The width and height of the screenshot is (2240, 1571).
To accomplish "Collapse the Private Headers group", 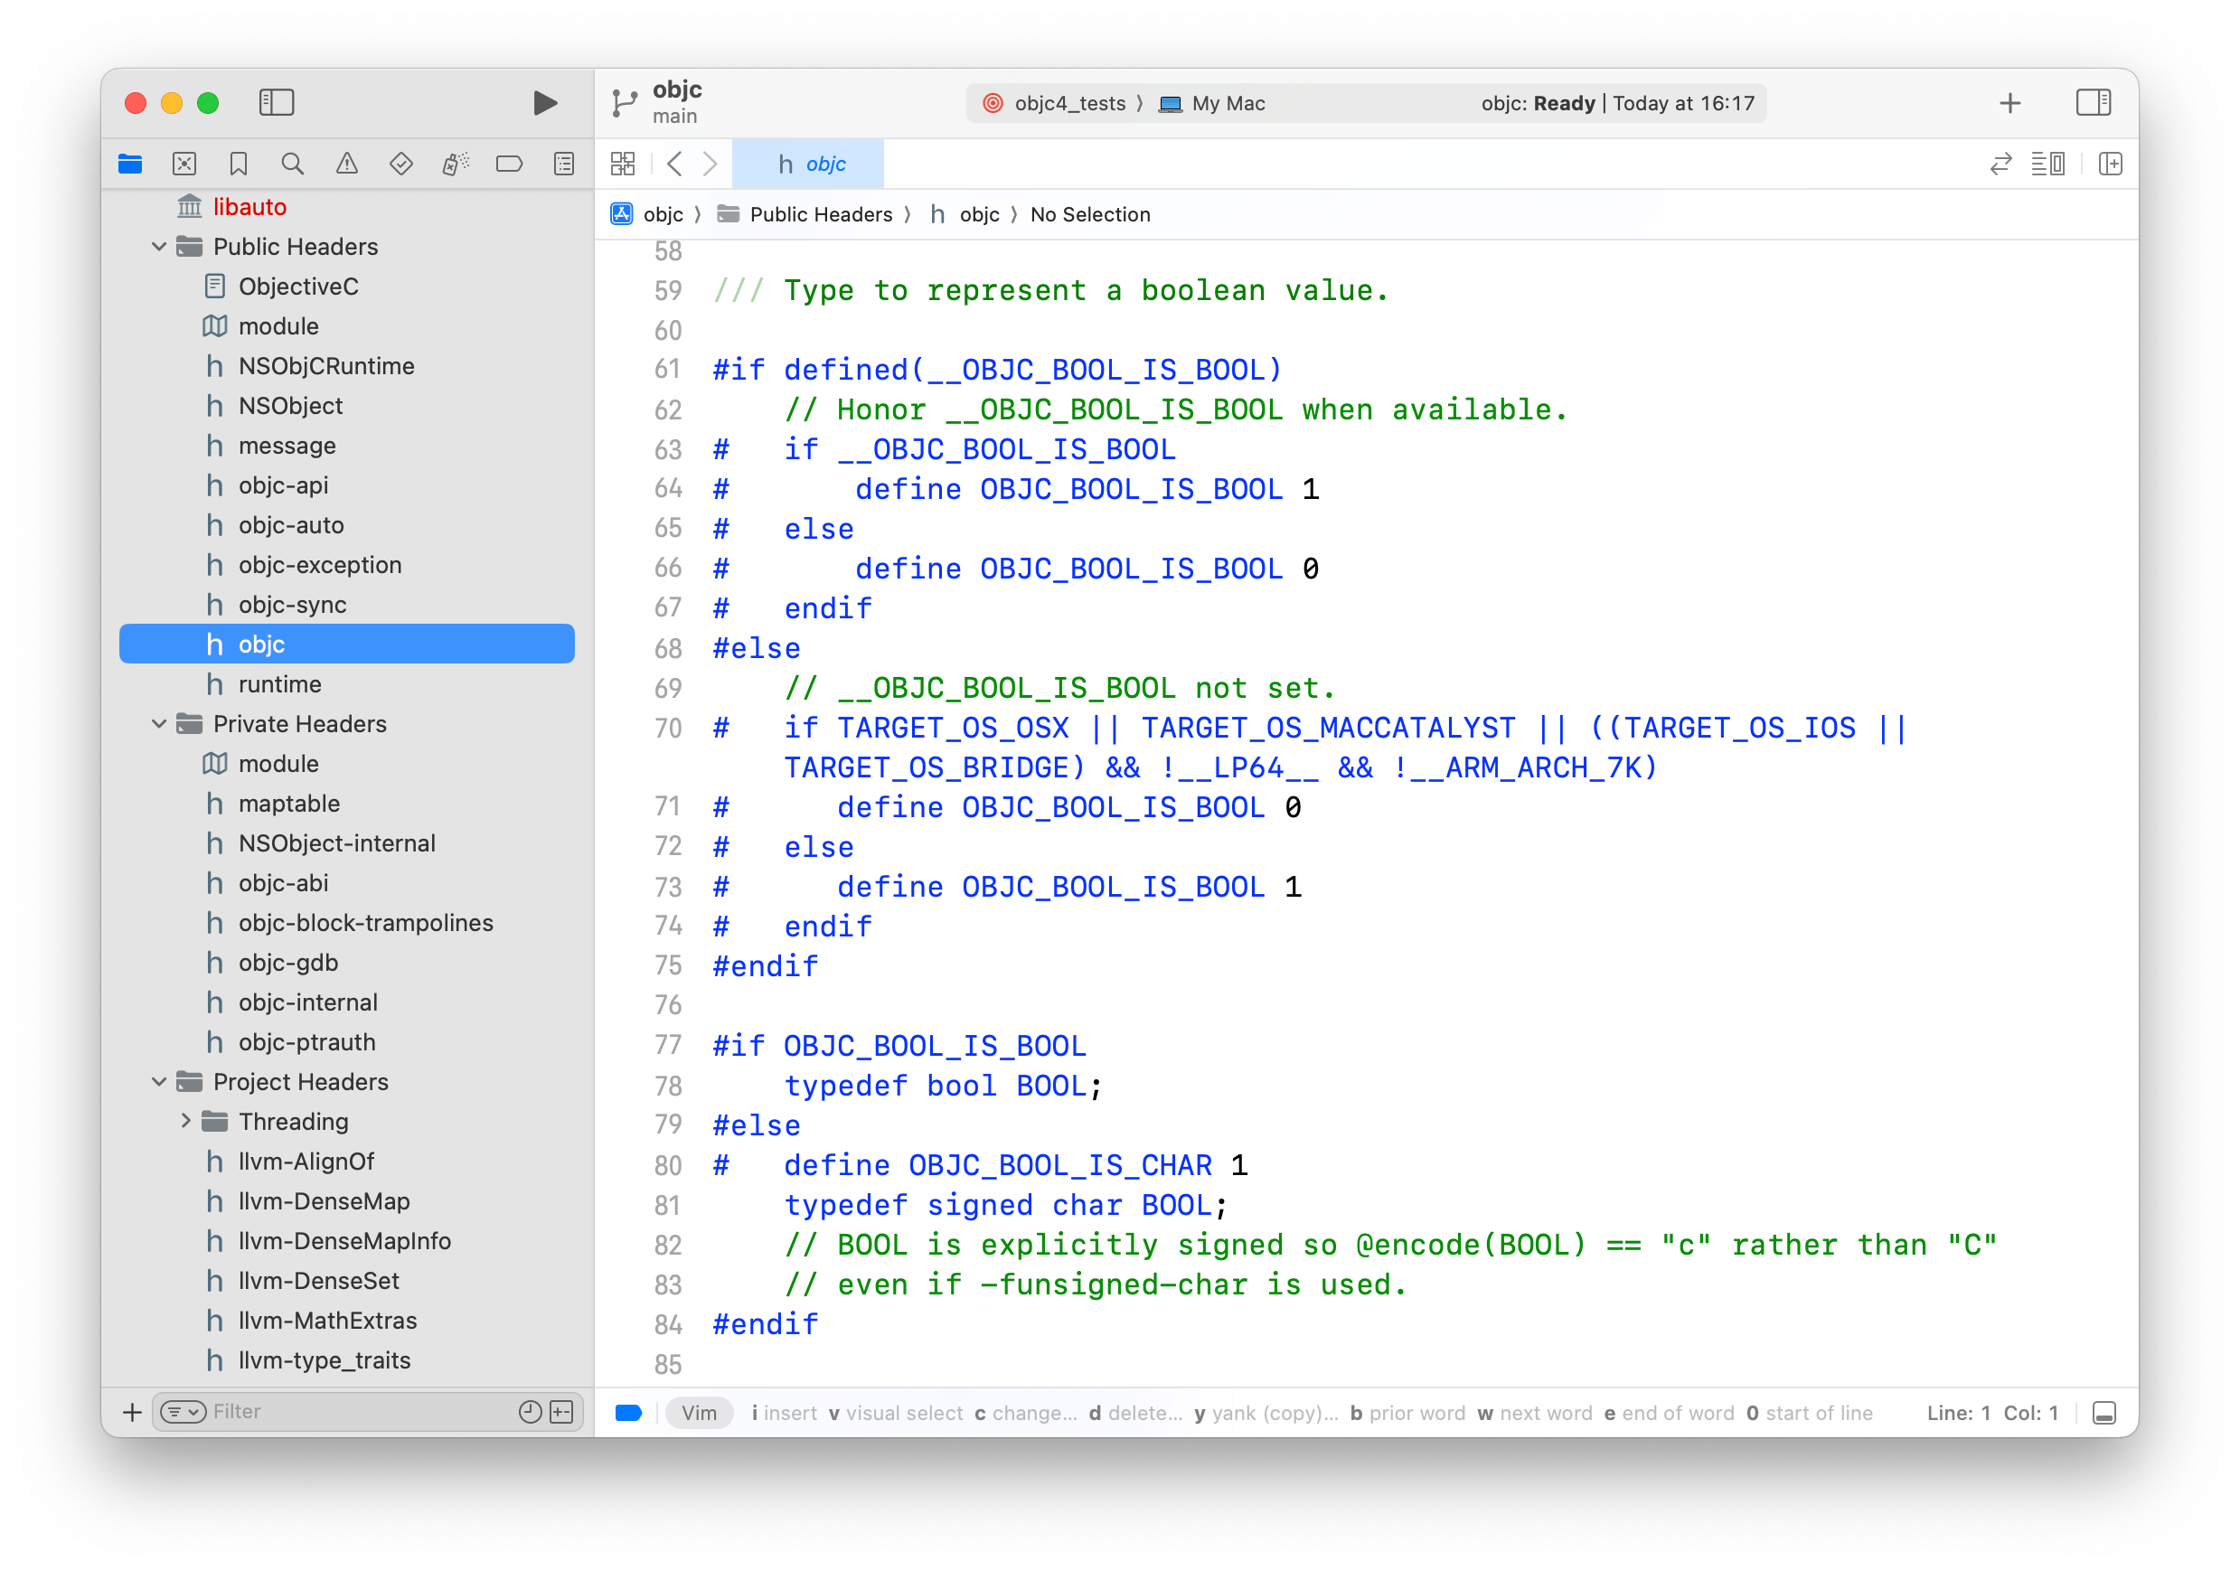I will [x=160, y=724].
